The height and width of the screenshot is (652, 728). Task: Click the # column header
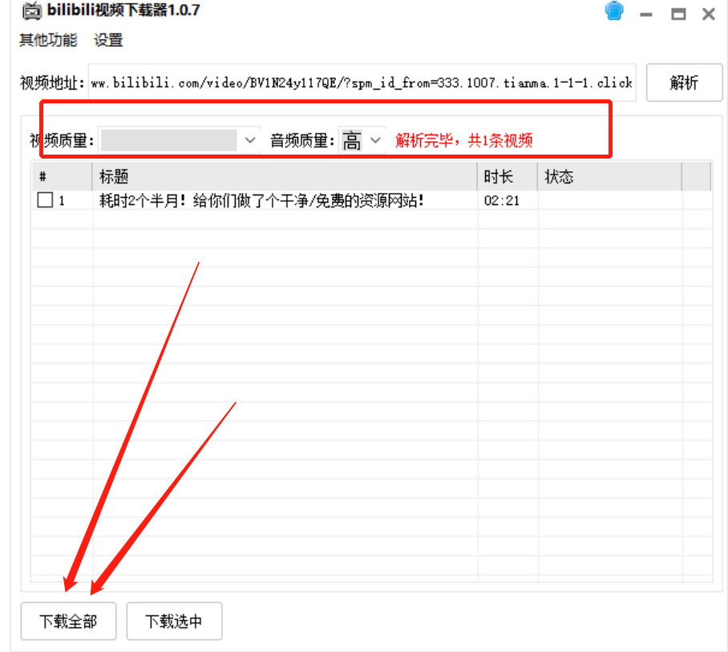click(62, 177)
